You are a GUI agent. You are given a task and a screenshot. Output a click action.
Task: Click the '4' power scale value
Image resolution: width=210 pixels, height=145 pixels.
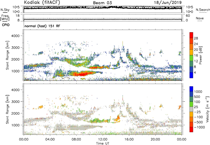tap(195, 72)
